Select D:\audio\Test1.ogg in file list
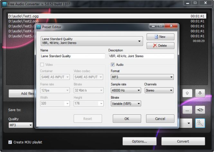 point(107,16)
